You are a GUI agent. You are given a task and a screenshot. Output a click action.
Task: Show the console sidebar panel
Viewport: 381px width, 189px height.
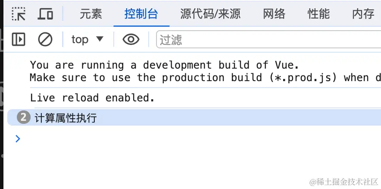coord(19,40)
